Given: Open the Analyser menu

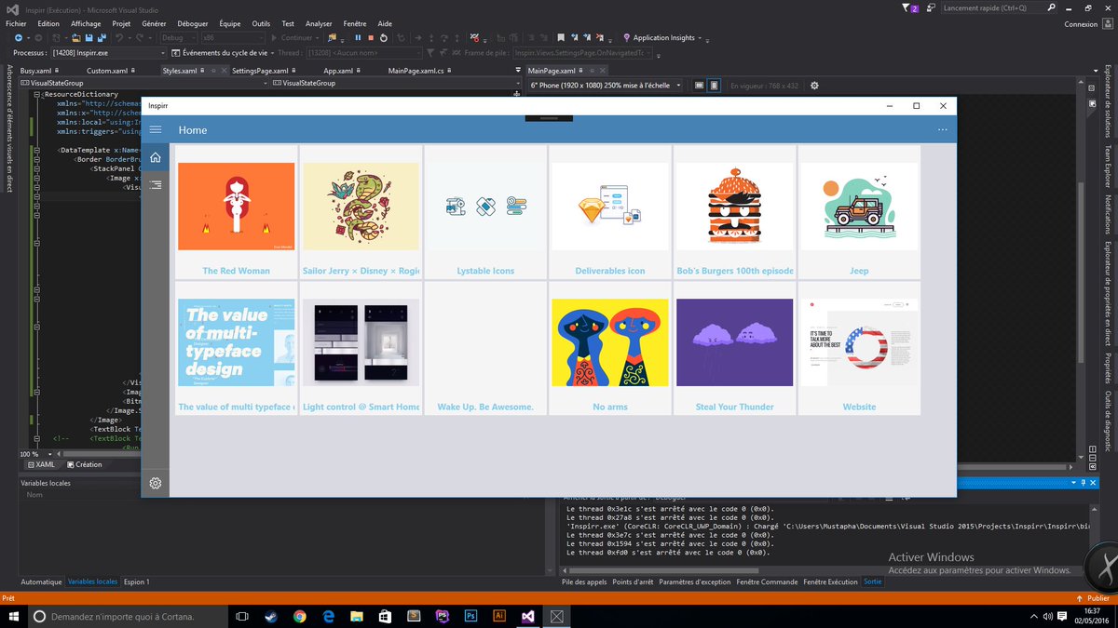Looking at the screenshot, I should (319, 23).
